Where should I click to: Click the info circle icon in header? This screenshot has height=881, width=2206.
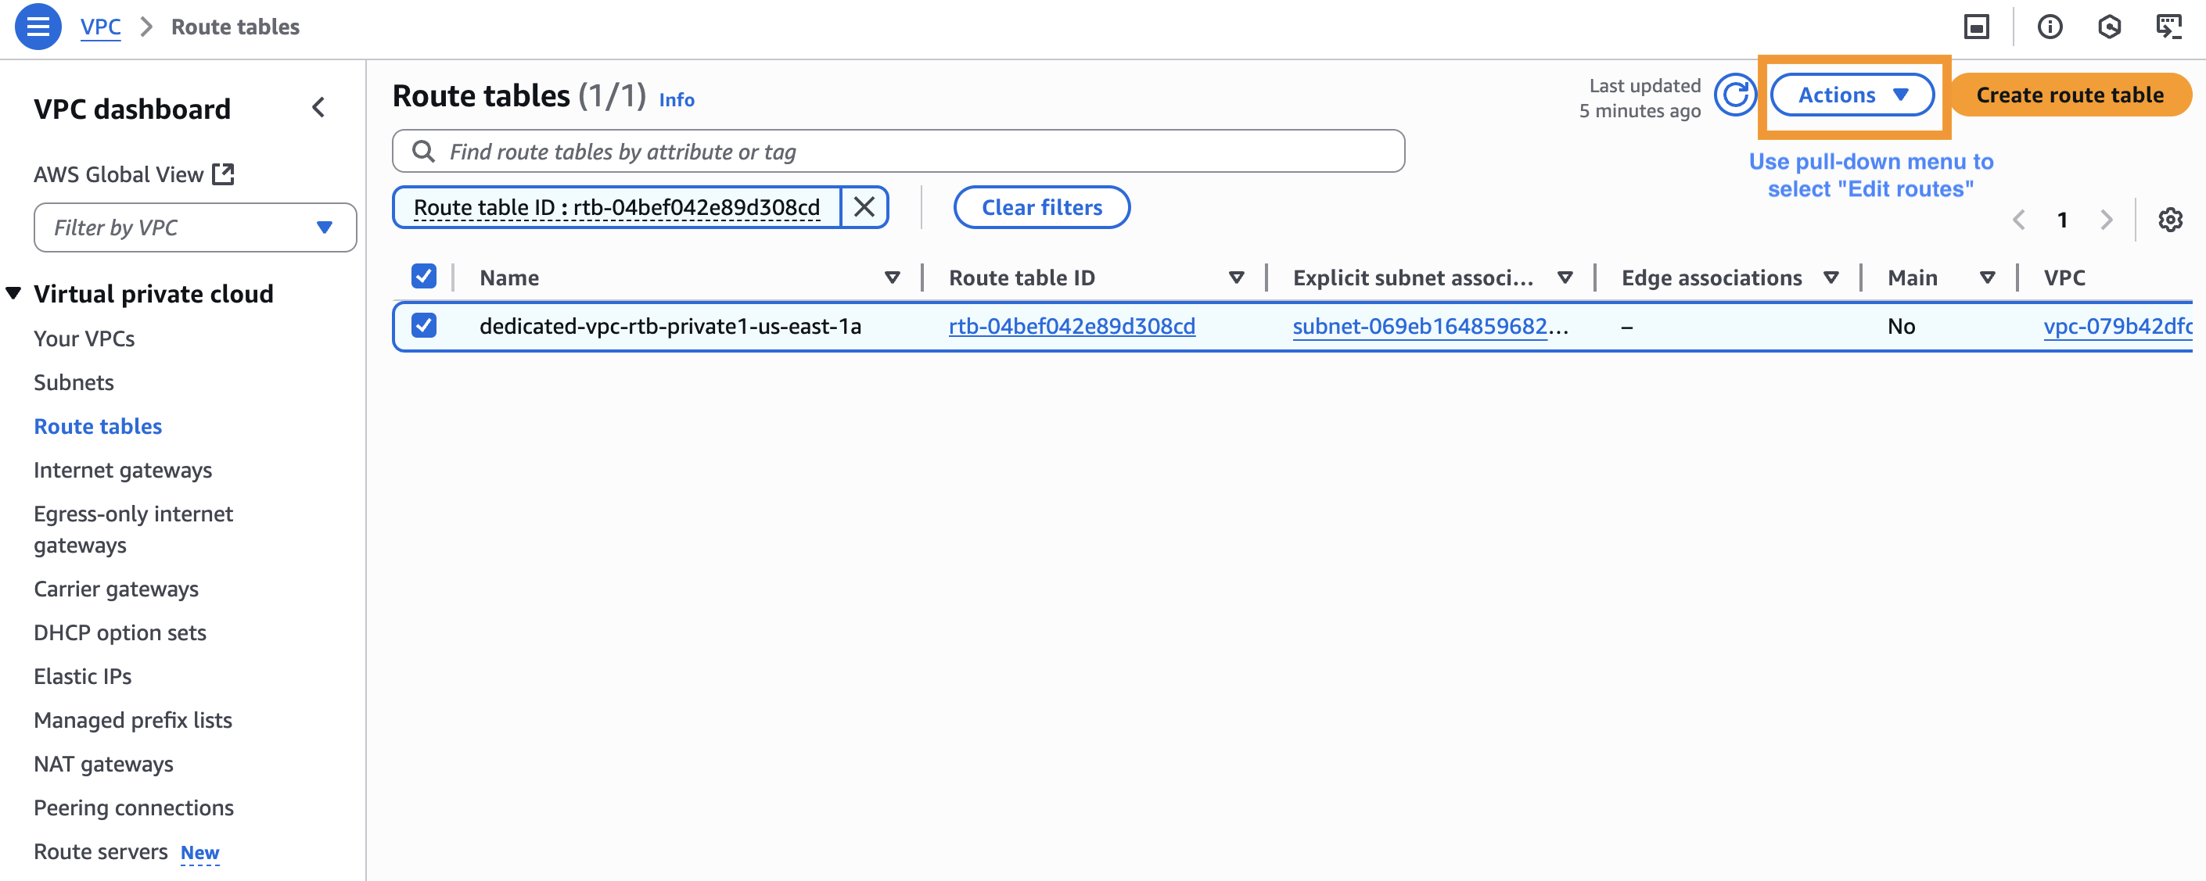2050,27
